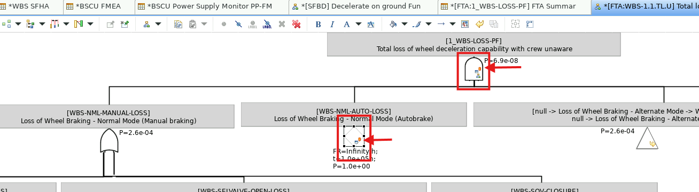Click the transfer triangle under Alternate Mode
This screenshot has height=192, width=699.
click(647, 139)
